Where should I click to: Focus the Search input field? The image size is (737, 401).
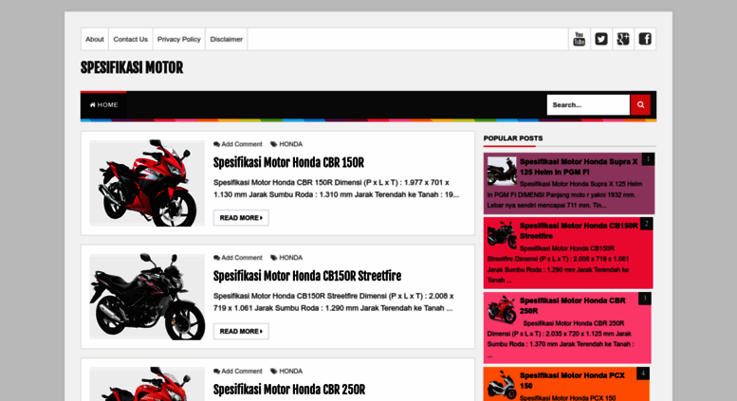click(x=588, y=104)
